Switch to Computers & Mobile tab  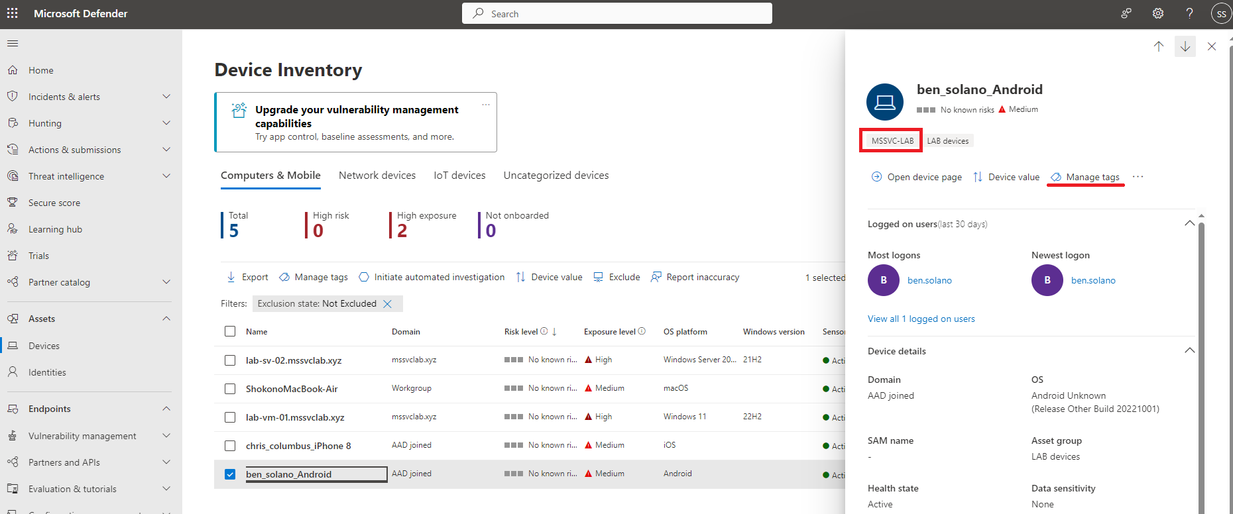click(270, 176)
